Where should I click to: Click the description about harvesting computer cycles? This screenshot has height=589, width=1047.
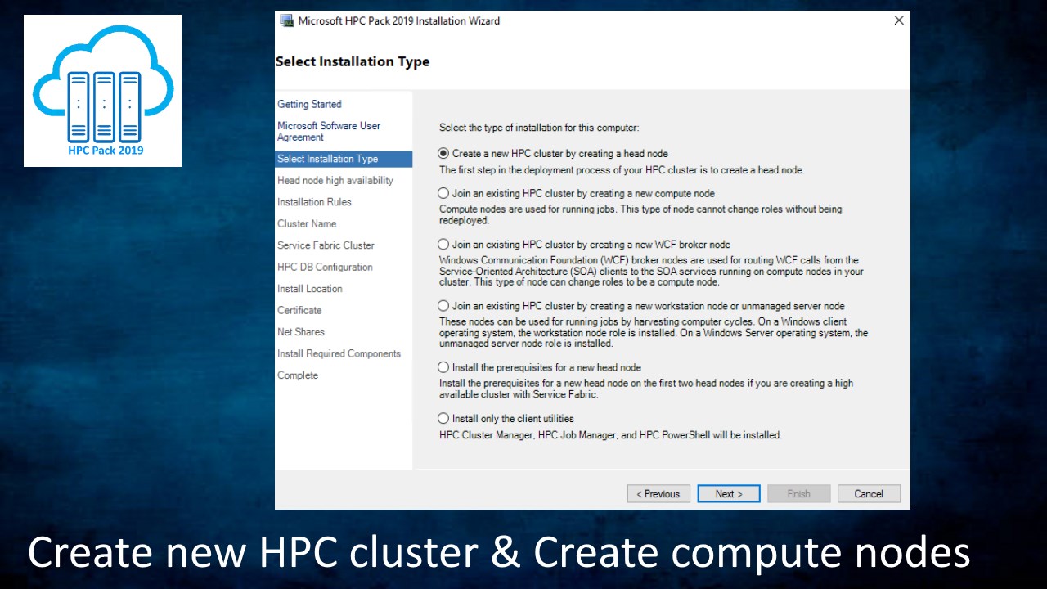654,333
